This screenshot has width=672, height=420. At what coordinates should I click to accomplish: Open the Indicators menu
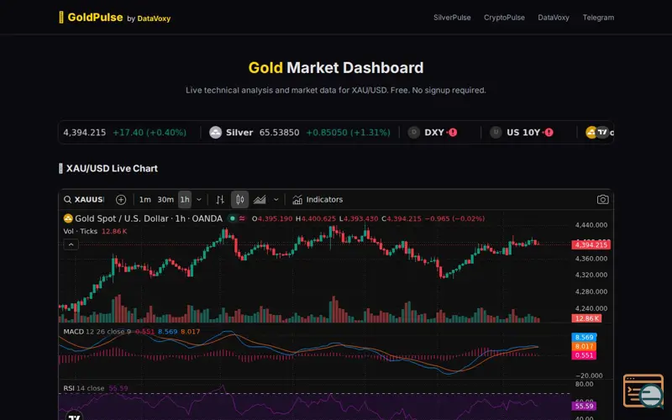pyautogui.click(x=318, y=200)
